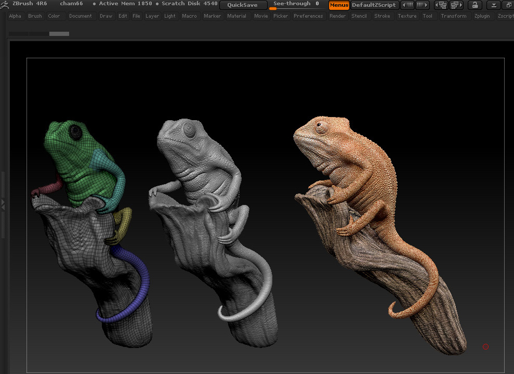Open the Zscript menu
This screenshot has width=514, height=374.
tap(505, 16)
